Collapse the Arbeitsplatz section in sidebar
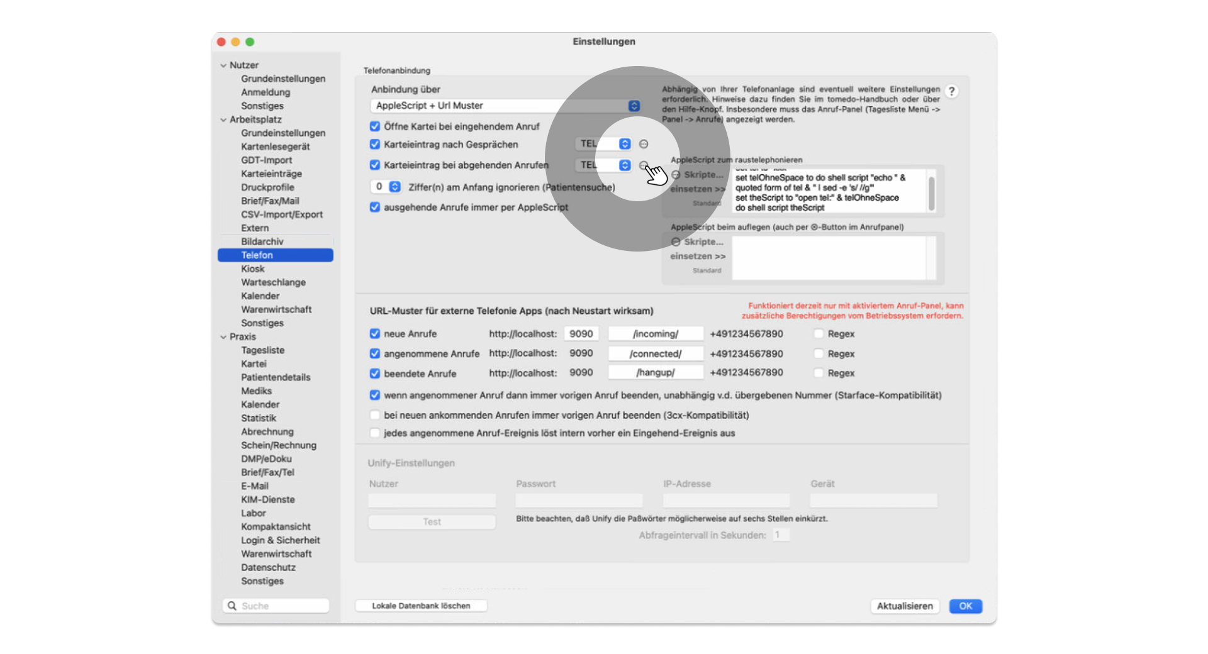 click(x=223, y=119)
